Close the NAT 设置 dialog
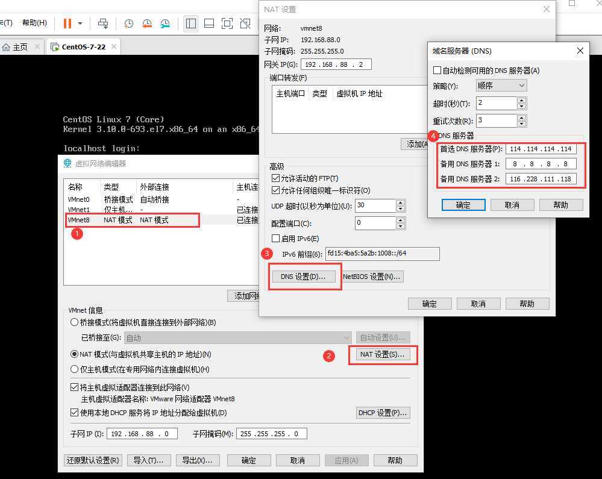 click(547, 9)
